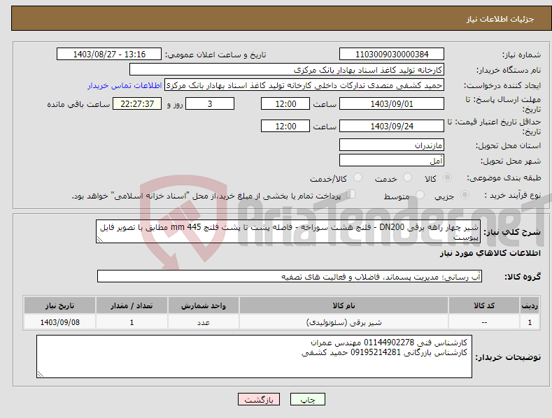Viewport: 552px width, 418px height.
Task: Click the announcement date field 1403/08/27 - 13:16
Action: pos(108,55)
